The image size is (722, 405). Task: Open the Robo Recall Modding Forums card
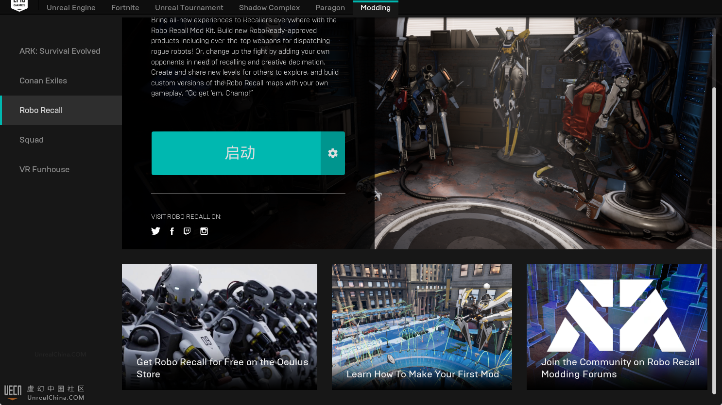point(617,327)
